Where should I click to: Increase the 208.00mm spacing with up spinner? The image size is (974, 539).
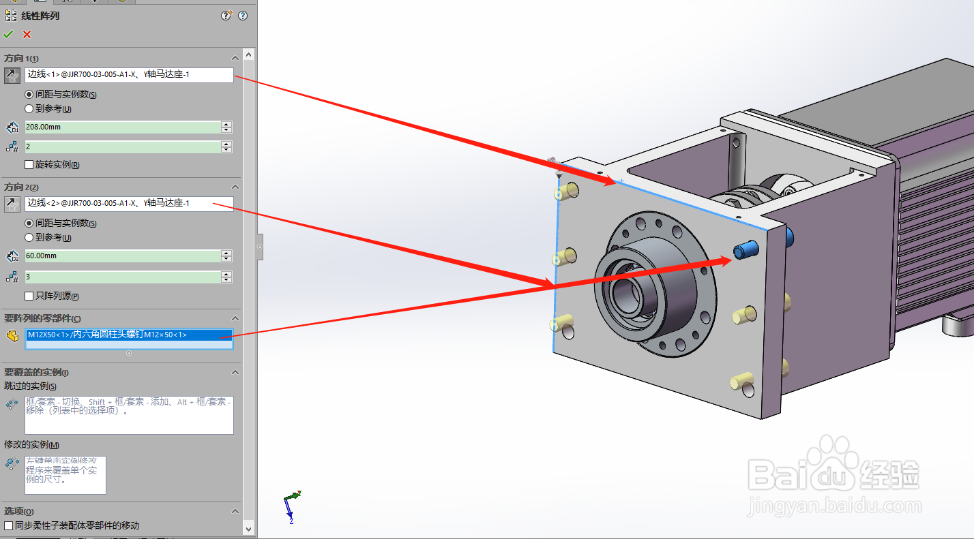click(x=226, y=124)
